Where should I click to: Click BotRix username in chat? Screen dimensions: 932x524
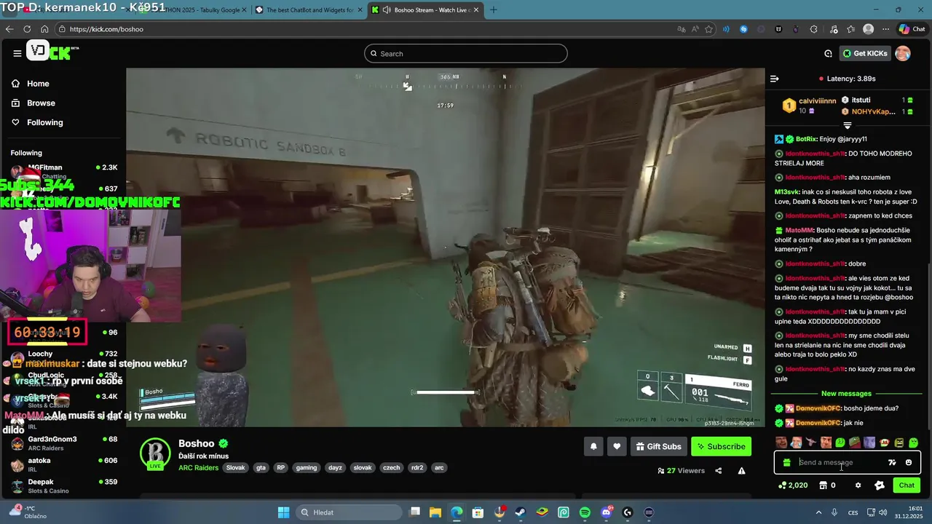805,139
